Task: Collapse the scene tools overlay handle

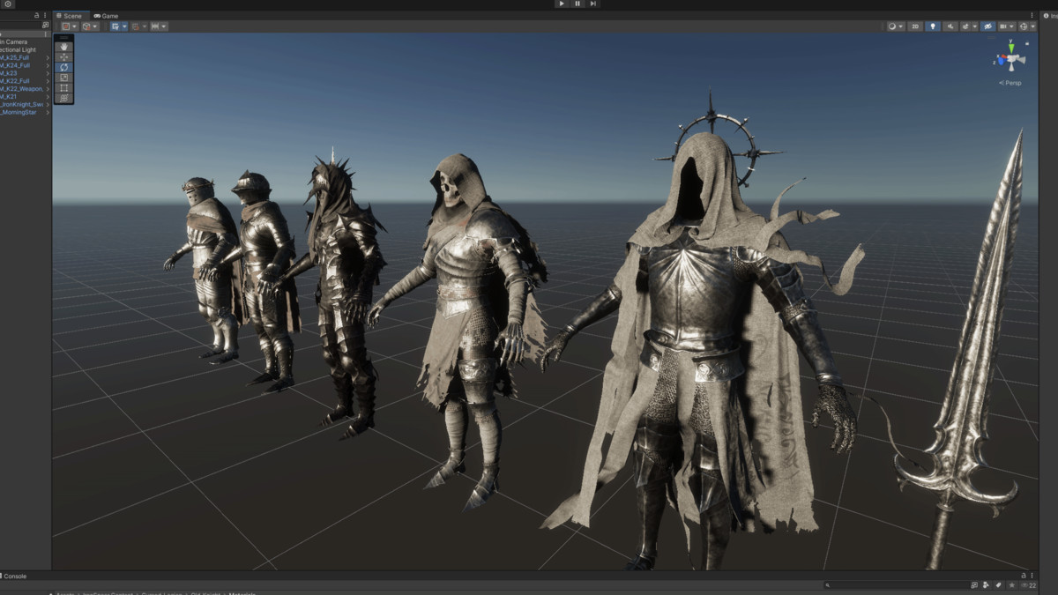Action: [x=63, y=38]
